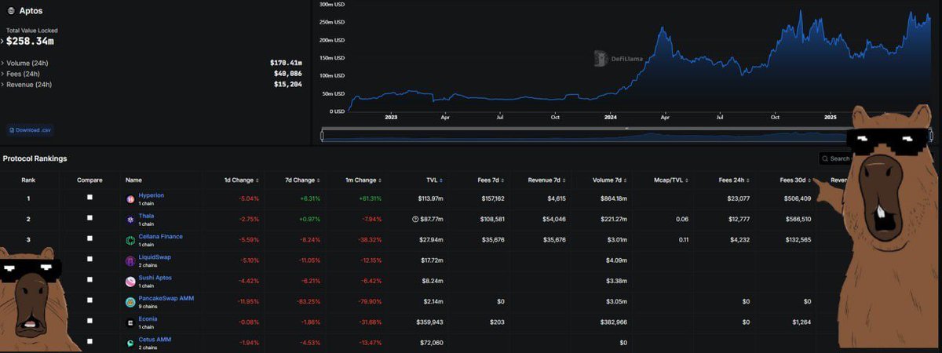Open Hyperion protocol logo icon
This screenshot has height=353, width=942.
[130, 199]
